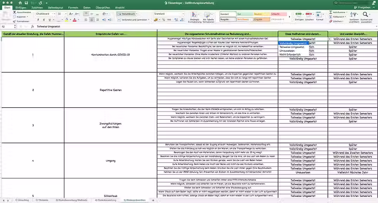Screen dimensions: 378x203
Task: Click the Ausschneiden scissors icon
Action: click(15, 12)
